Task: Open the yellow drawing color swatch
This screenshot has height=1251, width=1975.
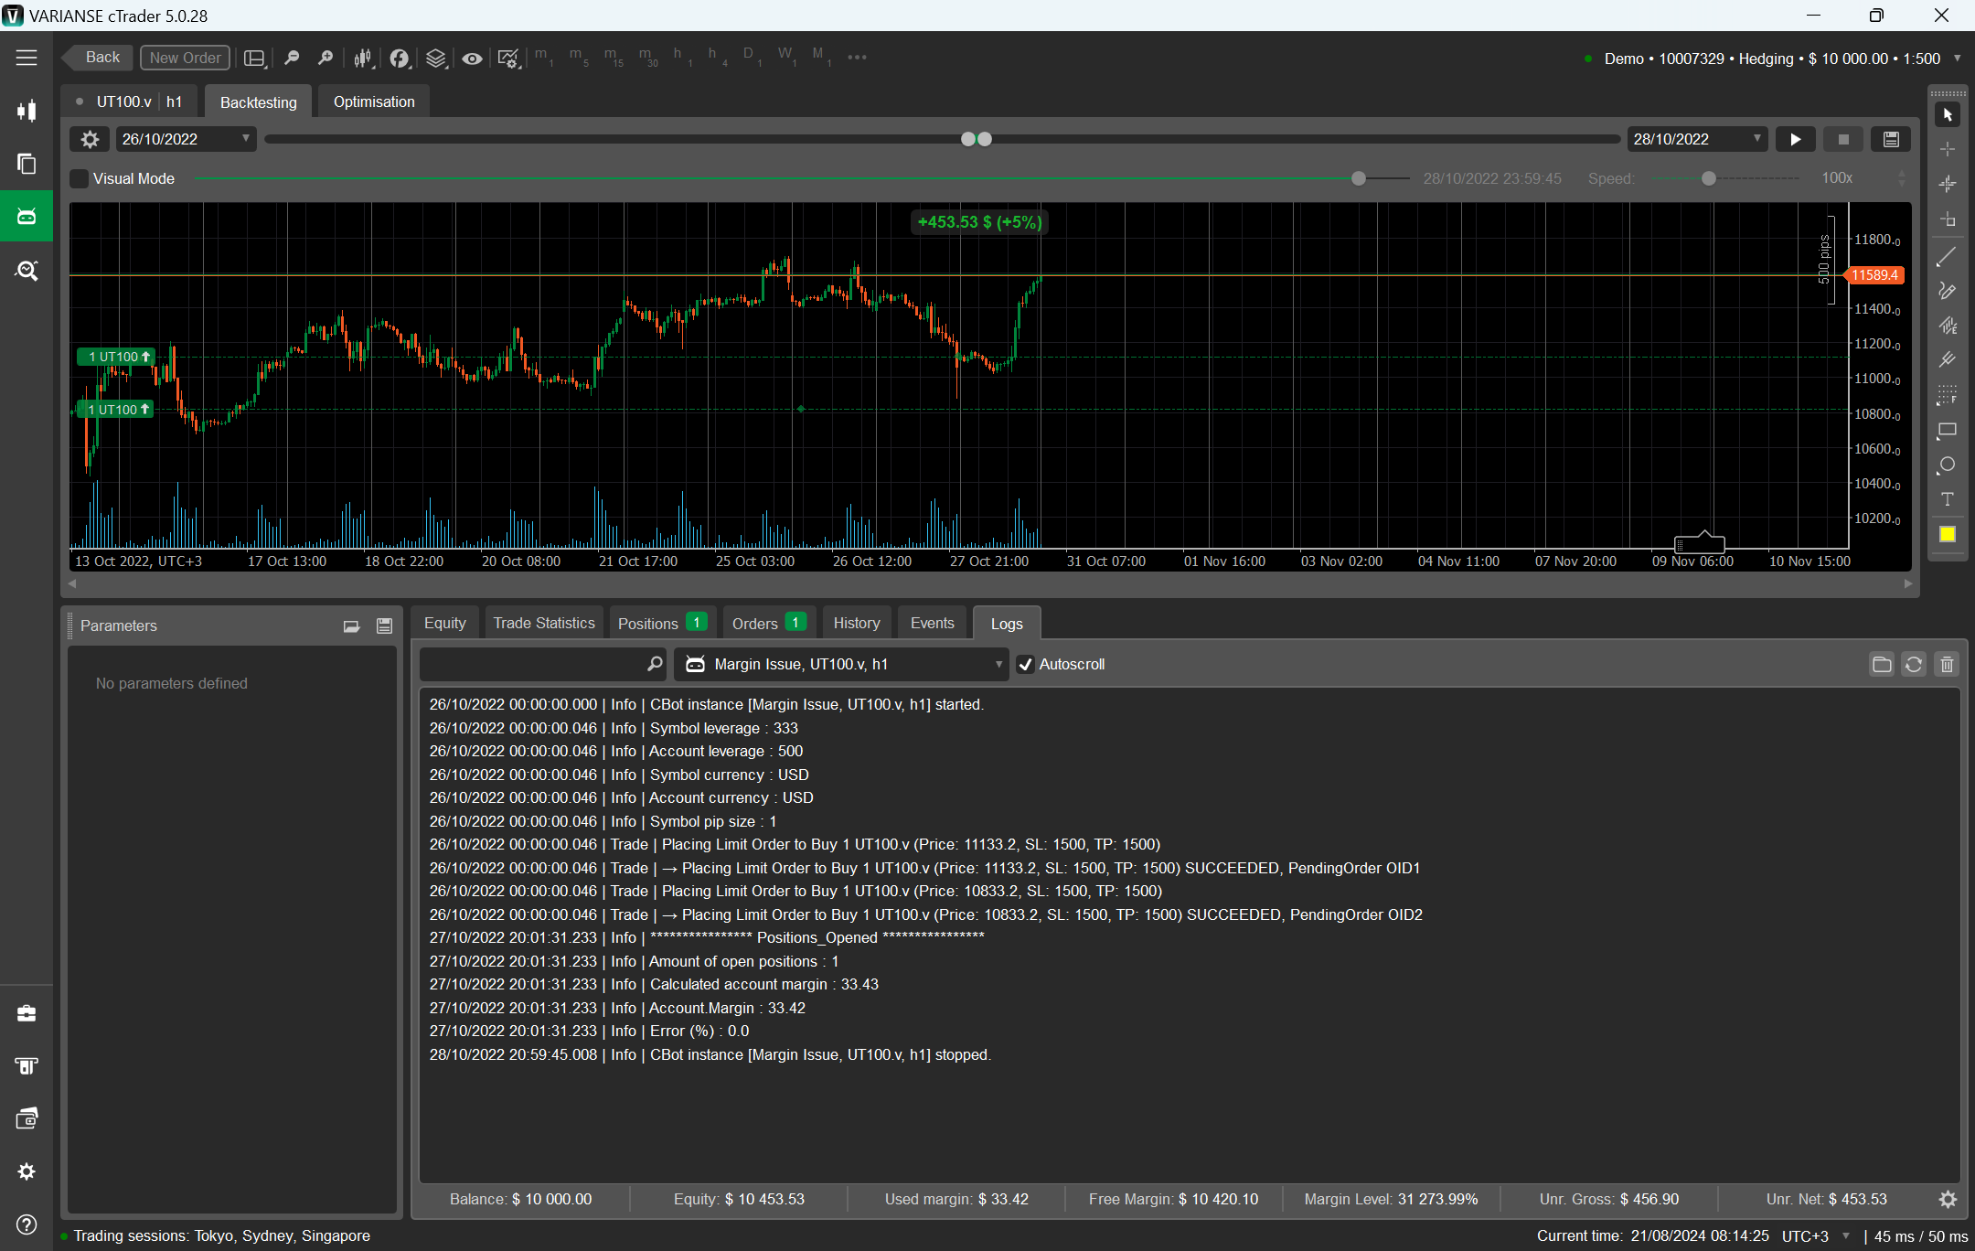Action: coord(1948,534)
